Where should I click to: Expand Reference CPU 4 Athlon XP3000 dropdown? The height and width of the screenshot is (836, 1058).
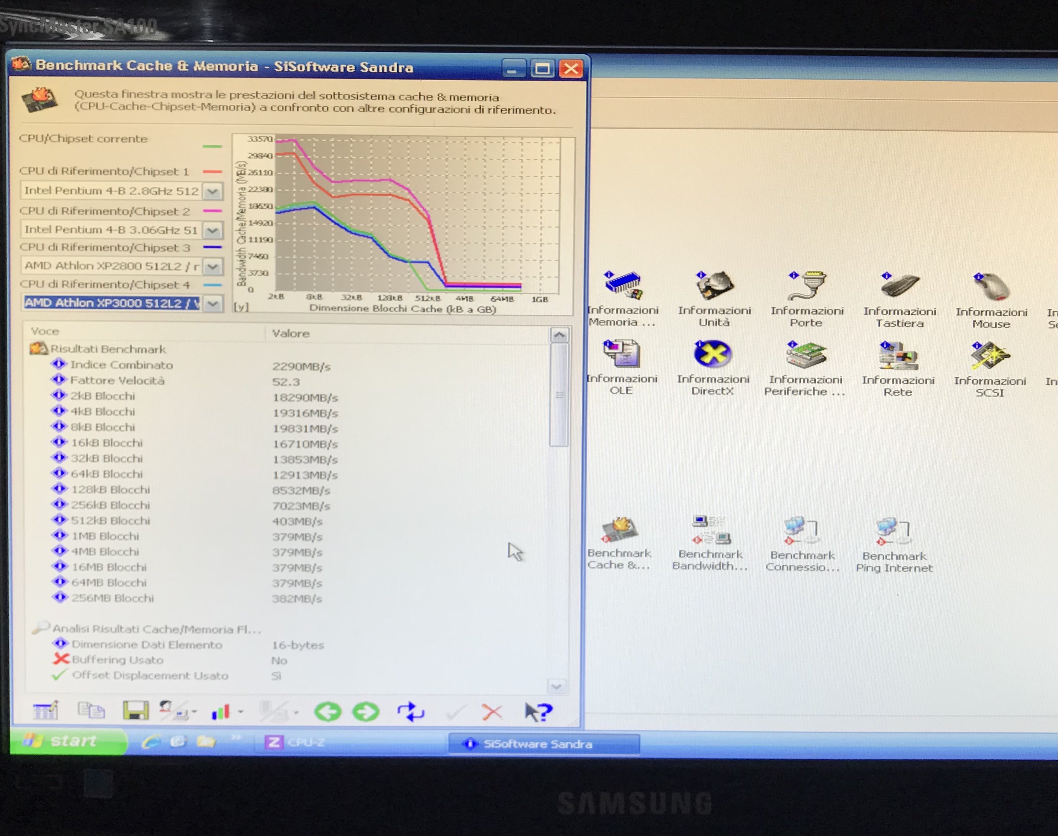(213, 303)
